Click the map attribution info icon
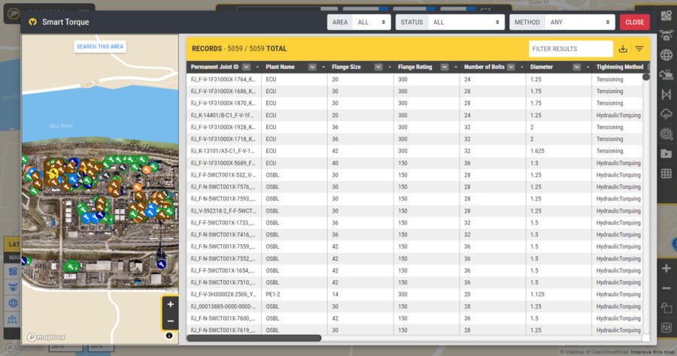 pos(168,336)
